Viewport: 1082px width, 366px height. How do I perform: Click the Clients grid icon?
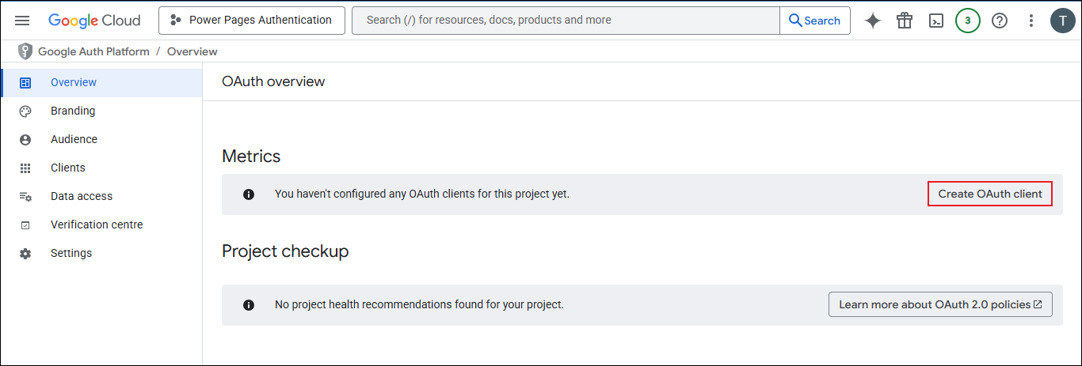click(x=25, y=168)
